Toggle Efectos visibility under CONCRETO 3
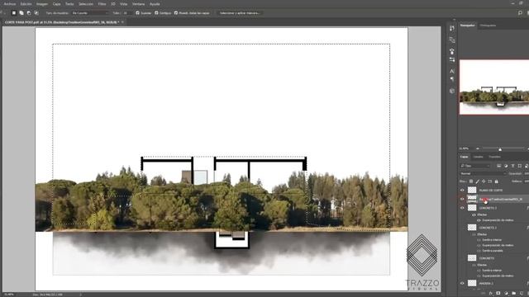The width and height of the screenshot is (529, 297). click(474, 214)
